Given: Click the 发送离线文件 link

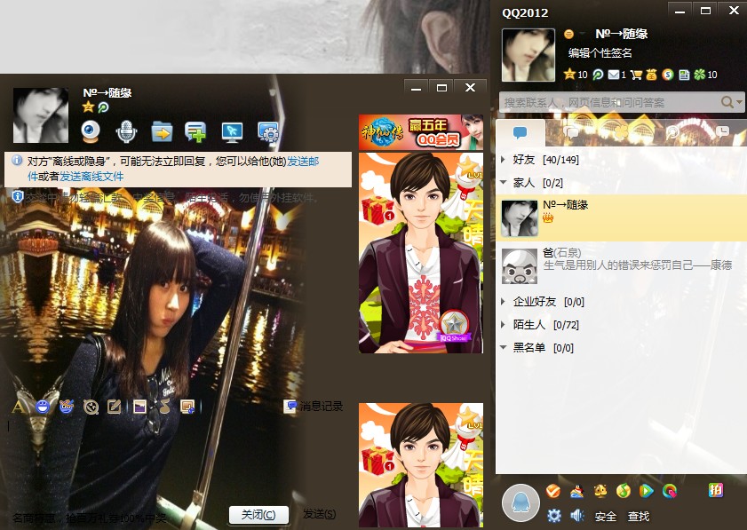Looking at the screenshot, I should click(x=91, y=176).
